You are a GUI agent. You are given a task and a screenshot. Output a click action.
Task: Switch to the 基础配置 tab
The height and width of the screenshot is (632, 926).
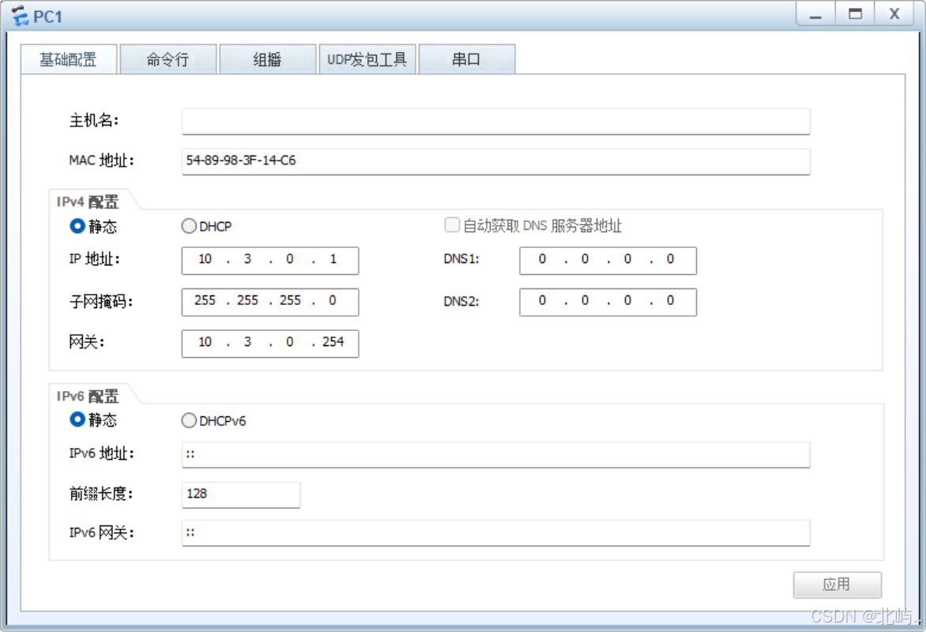69,59
